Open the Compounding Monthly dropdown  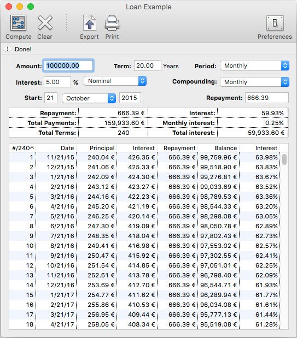pyautogui.click(x=254, y=82)
